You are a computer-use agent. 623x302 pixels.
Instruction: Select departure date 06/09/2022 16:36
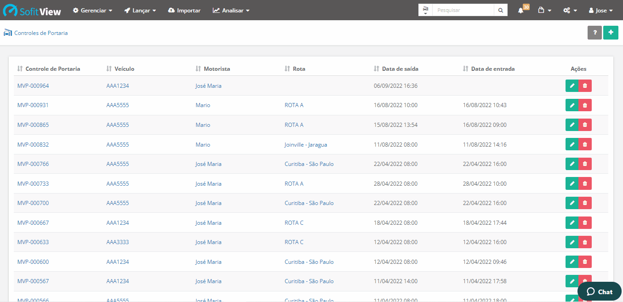point(395,86)
